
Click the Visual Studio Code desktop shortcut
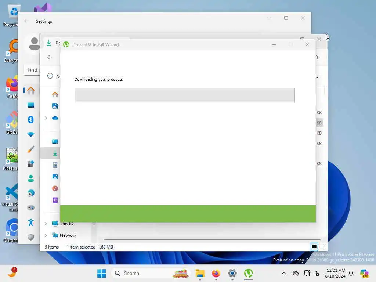coord(10,198)
